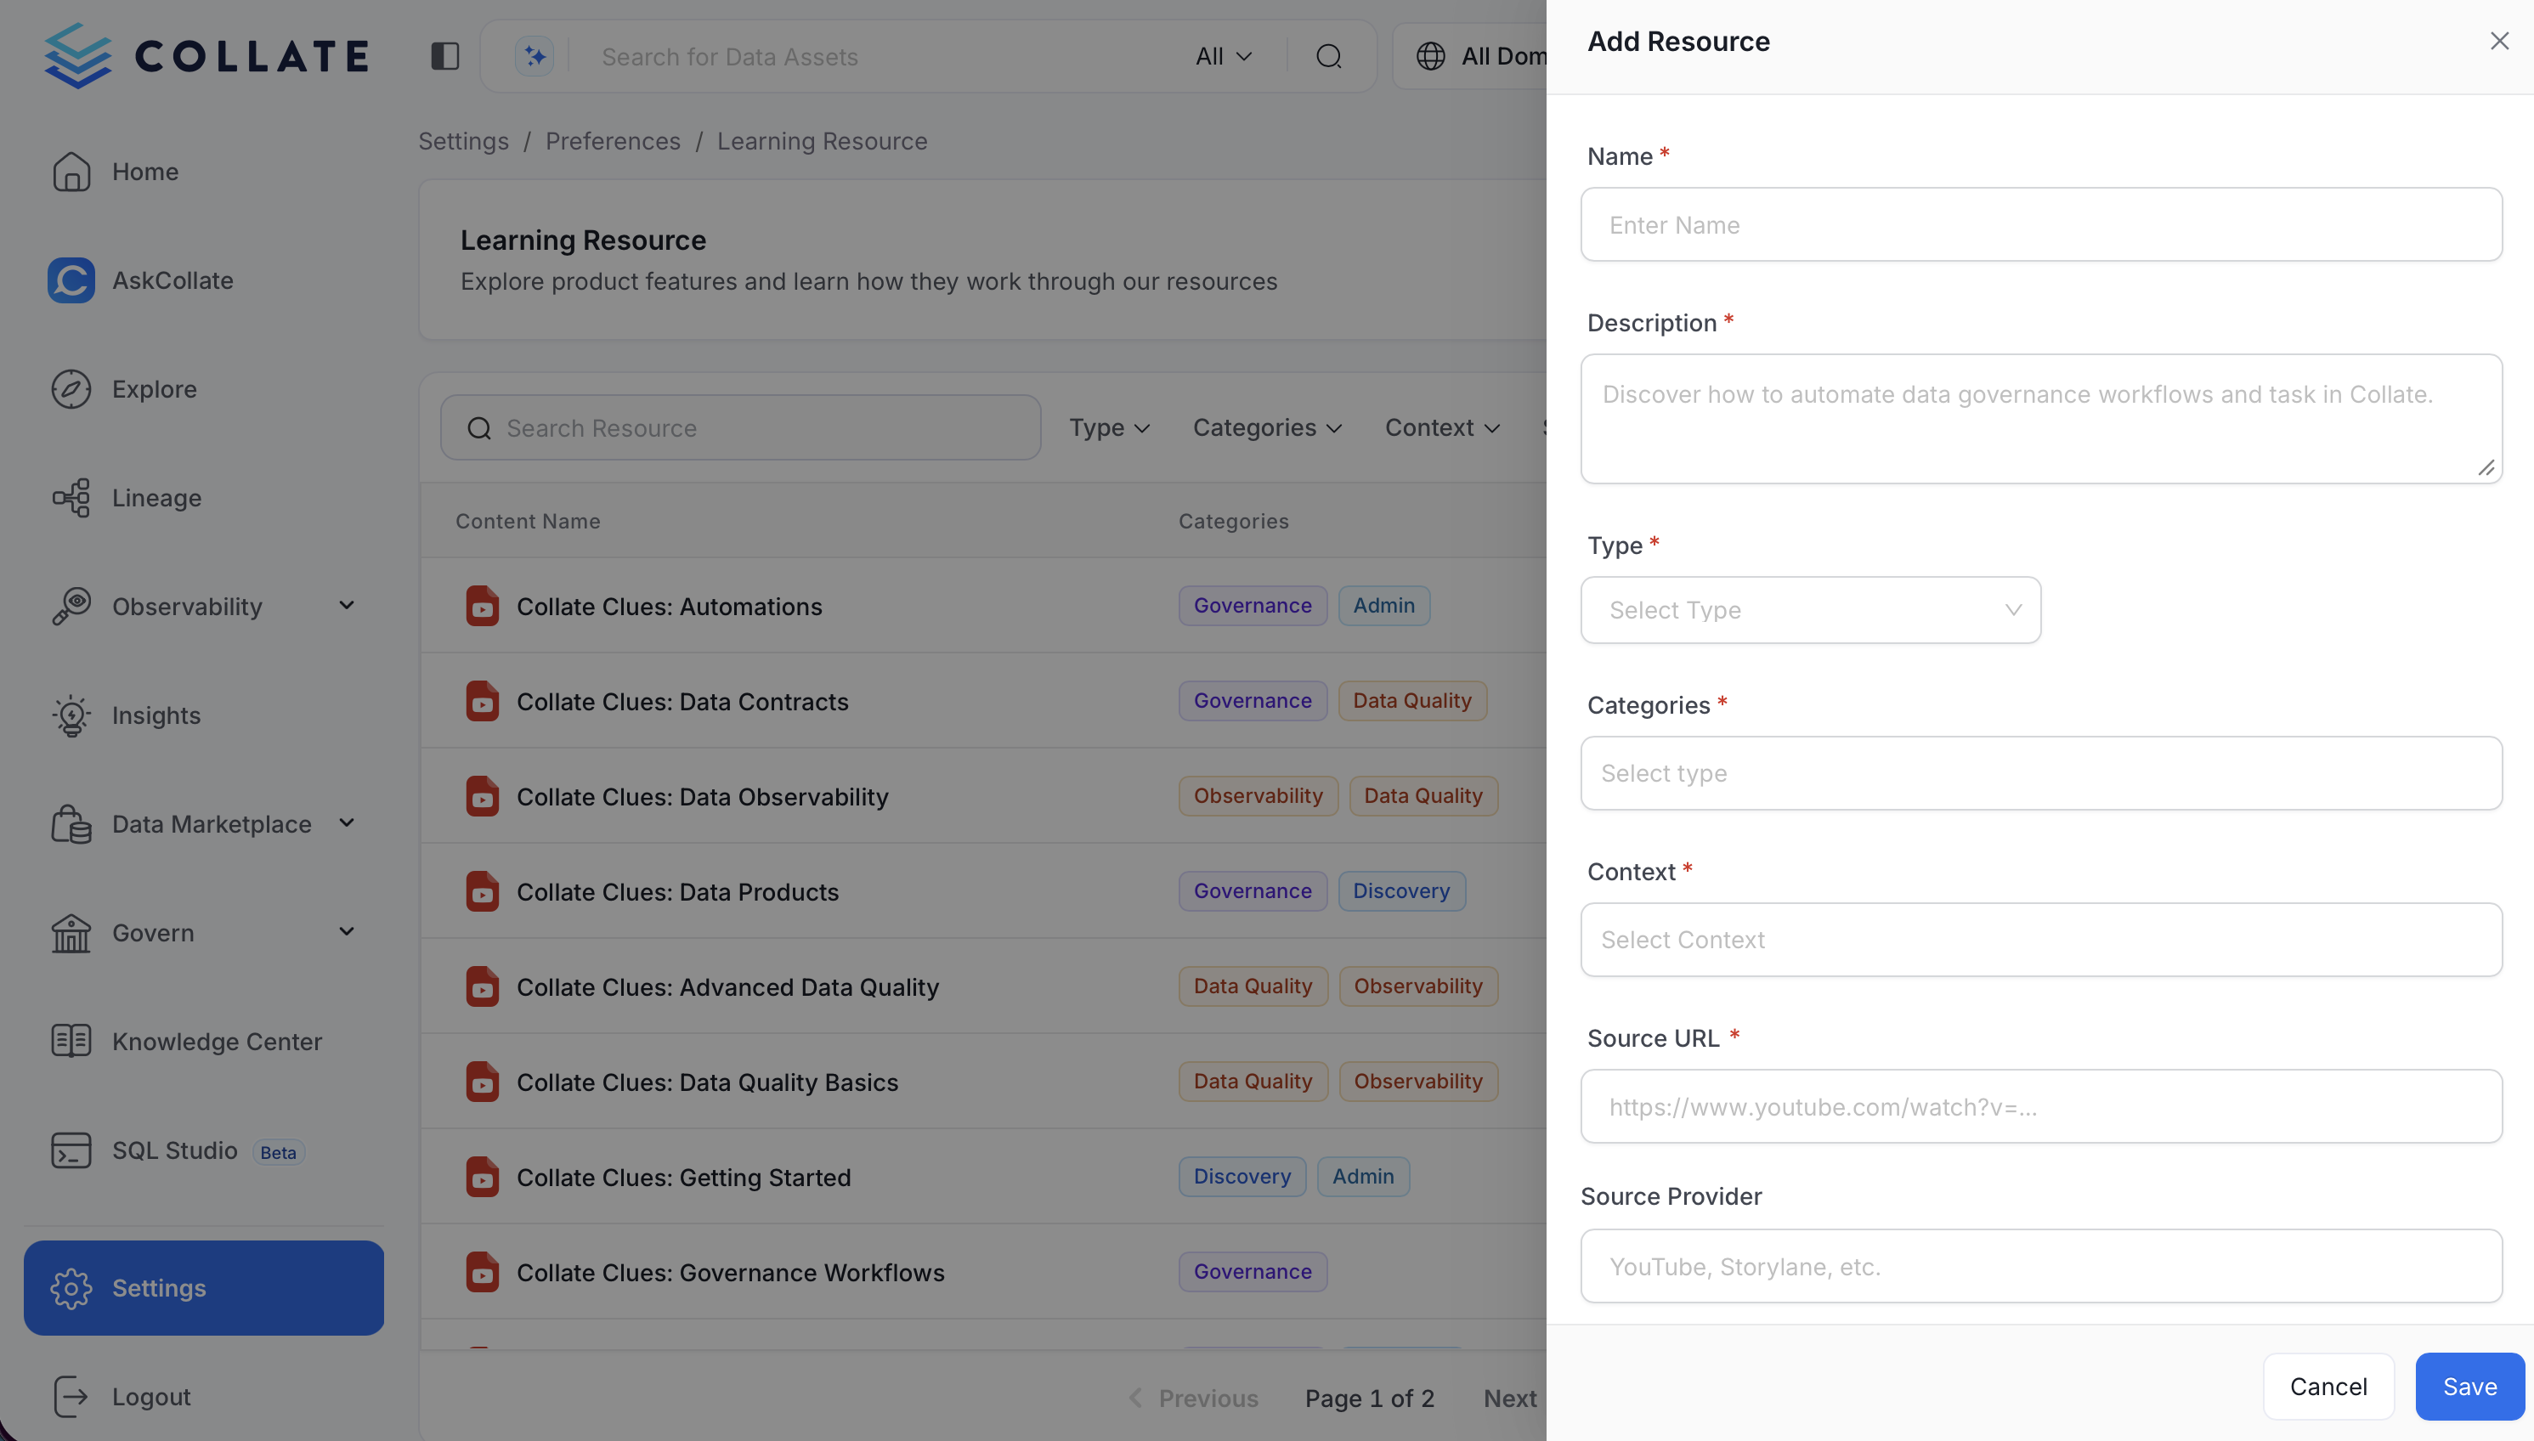Click the AI sparkle search icon
The image size is (2534, 1441).
pyautogui.click(x=535, y=56)
